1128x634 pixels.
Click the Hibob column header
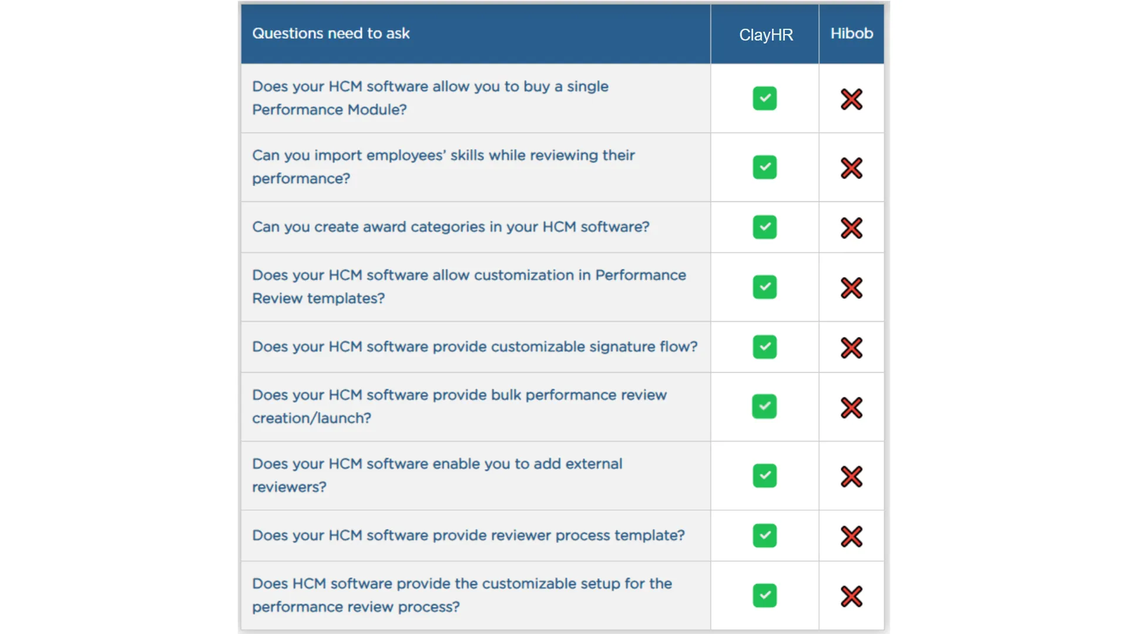tap(851, 33)
